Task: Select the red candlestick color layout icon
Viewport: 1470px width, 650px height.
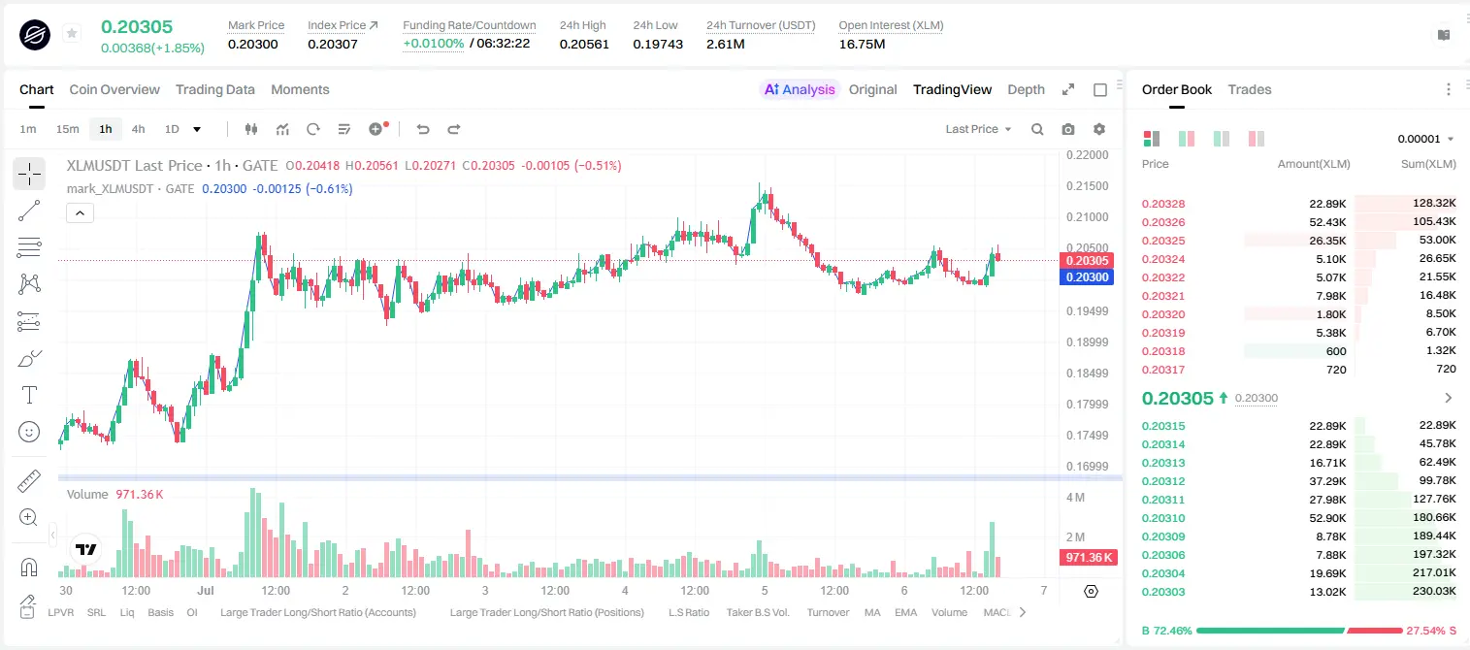Action: pyautogui.click(x=1256, y=139)
